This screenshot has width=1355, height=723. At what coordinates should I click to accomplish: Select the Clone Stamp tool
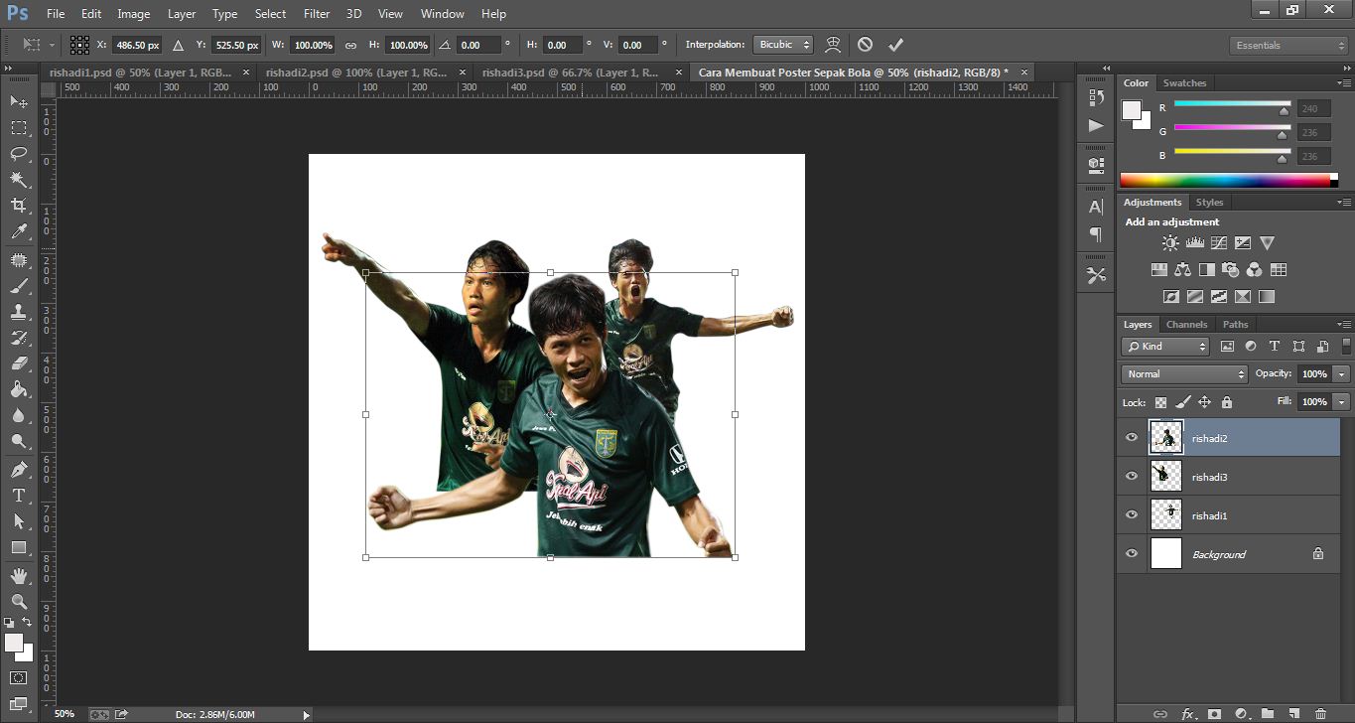click(x=19, y=312)
